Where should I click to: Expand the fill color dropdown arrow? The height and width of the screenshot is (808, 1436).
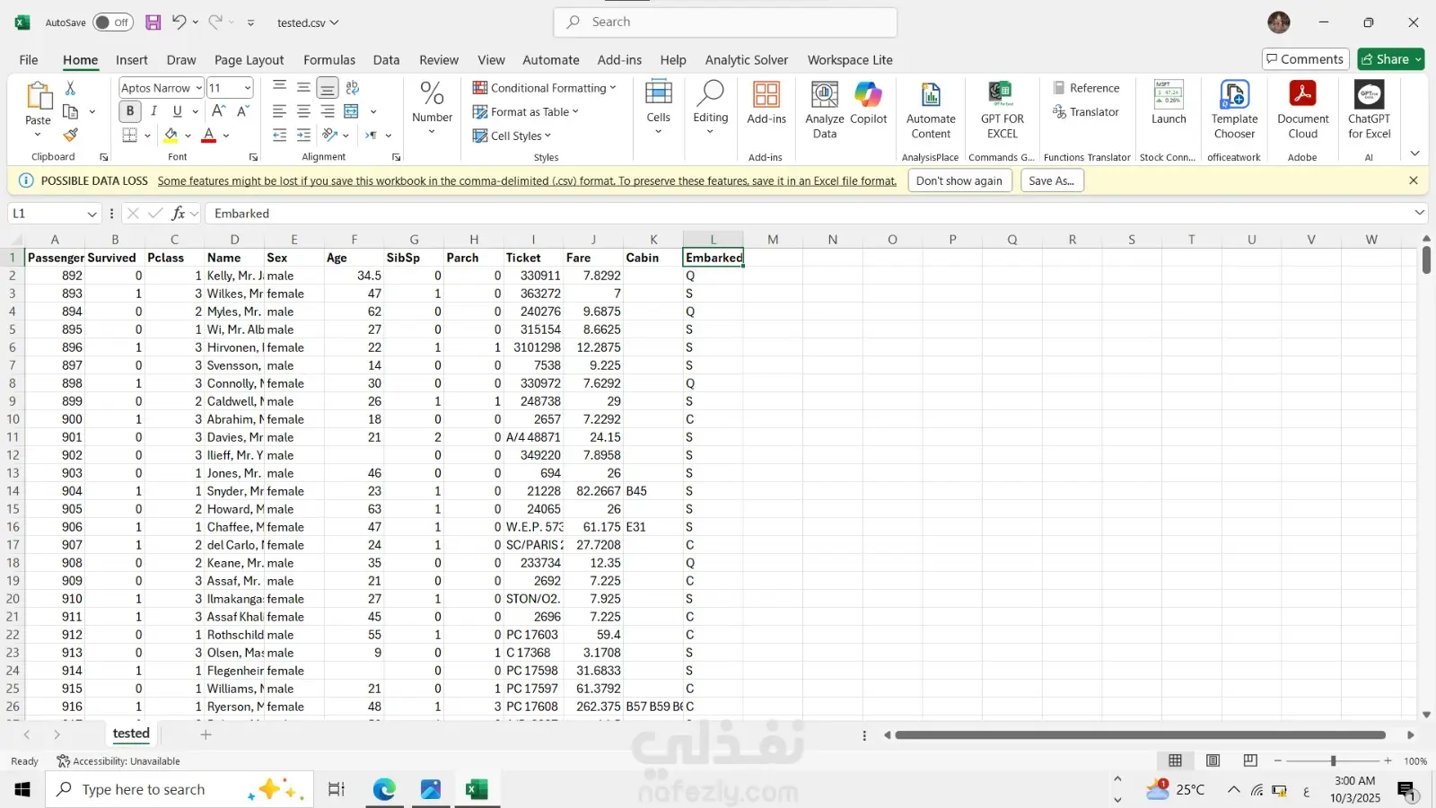188,136
